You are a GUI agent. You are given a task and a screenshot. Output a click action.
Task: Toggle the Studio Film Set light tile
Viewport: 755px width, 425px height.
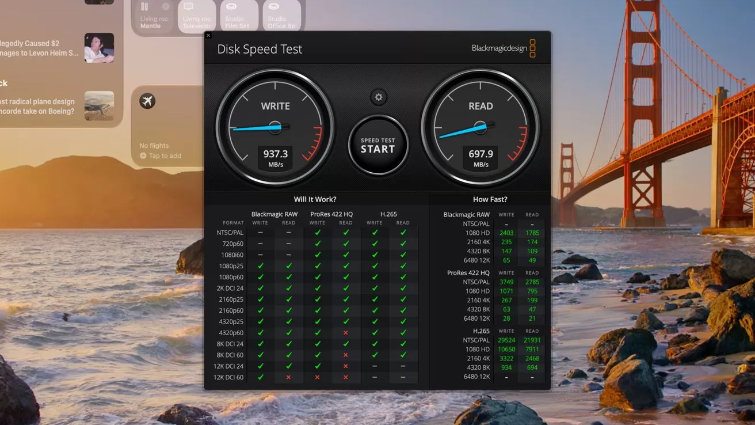pos(239,16)
